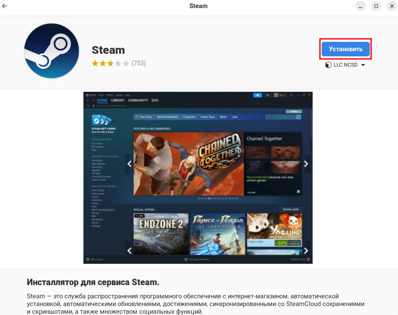The height and width of the screenshot is (315, 398).
Task: Click the Add a Game plus icon
Action: point(88,259)
